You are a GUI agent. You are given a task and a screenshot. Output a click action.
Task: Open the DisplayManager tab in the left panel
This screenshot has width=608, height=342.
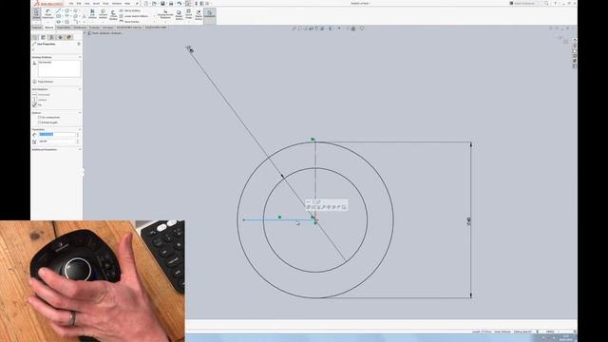pyautogui.click(x=69, y=37)
